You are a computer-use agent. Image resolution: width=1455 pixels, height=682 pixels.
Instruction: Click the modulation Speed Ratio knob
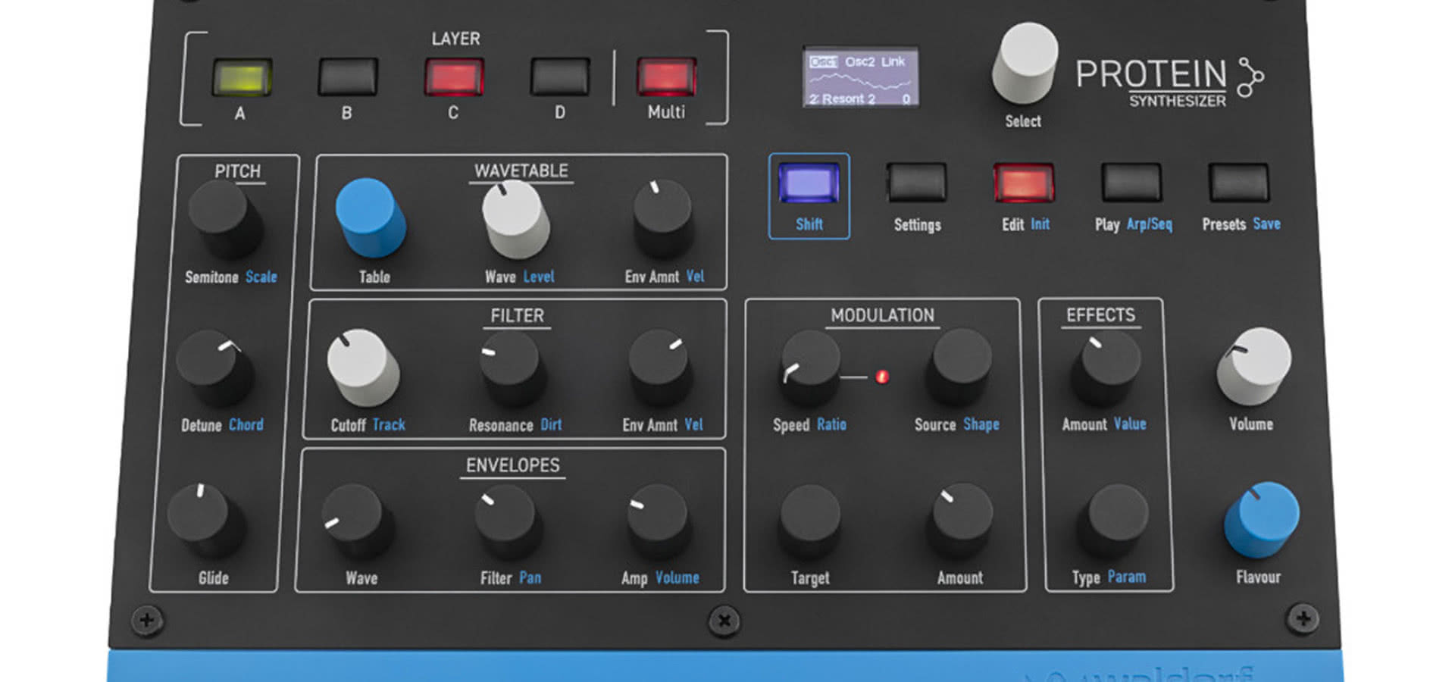(810, 366)
